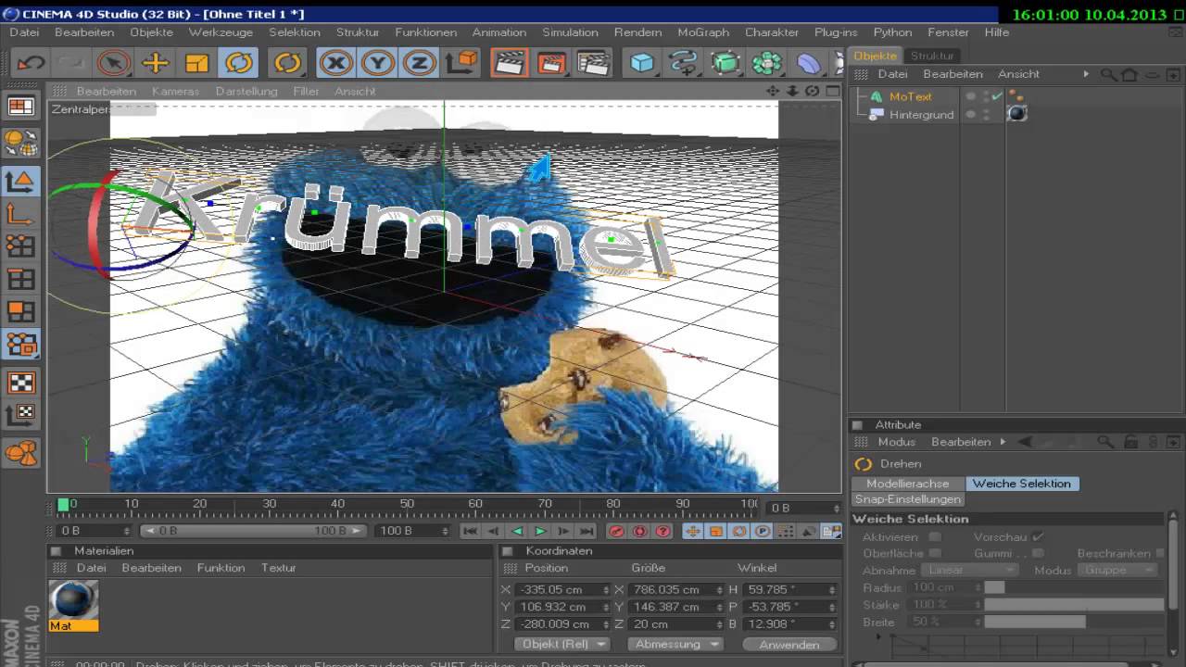Render to picture viewer icon

[x=551, y=63]
